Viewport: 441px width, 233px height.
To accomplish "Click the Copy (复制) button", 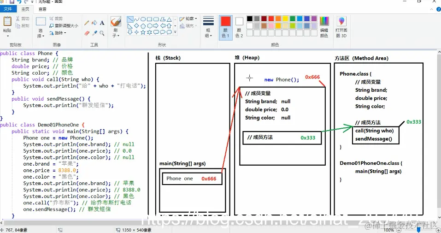I will point(23,26).
